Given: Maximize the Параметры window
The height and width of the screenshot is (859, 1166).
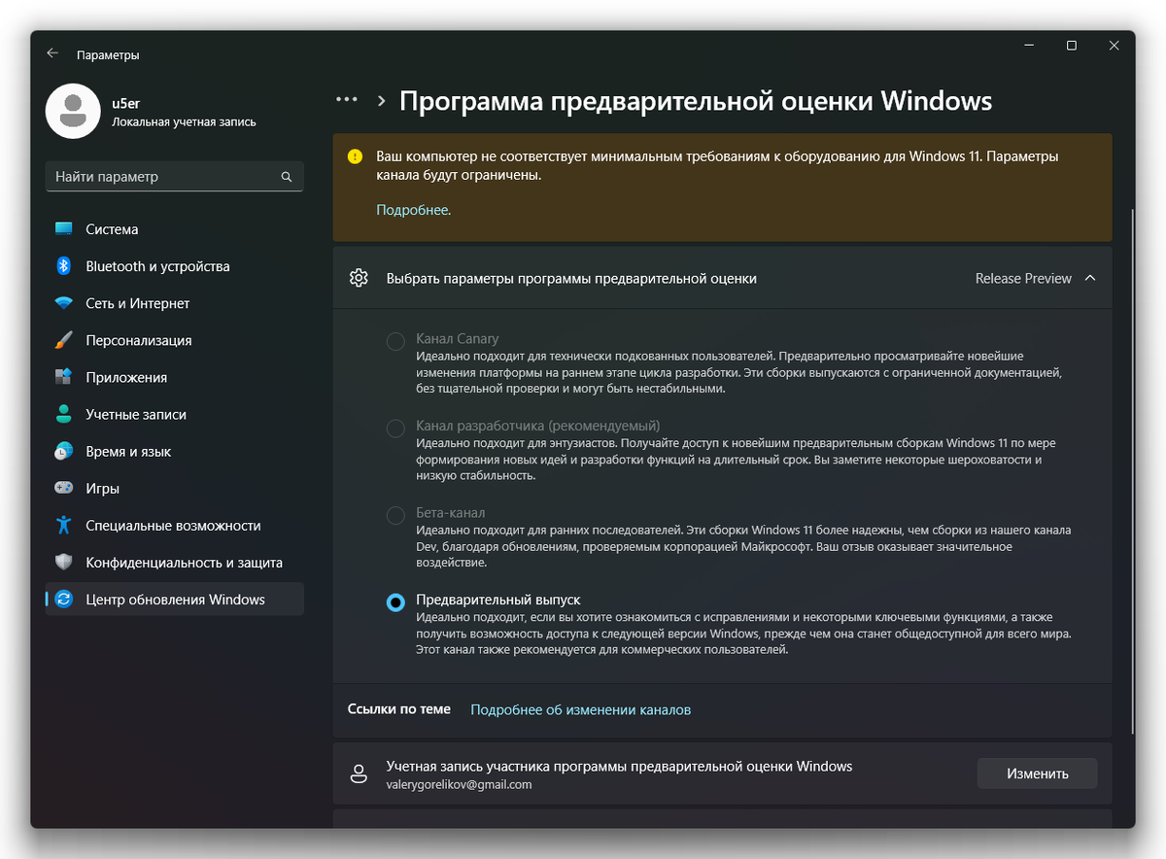Looking at the screenshot, I should (x=1071, y=46).
